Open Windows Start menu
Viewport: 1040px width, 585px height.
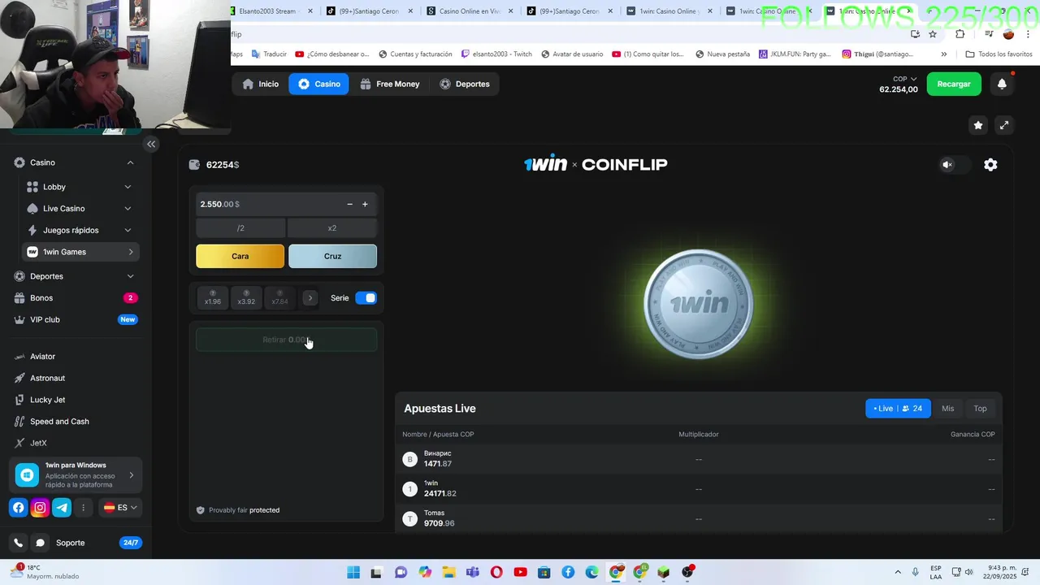tap(353, 573)
